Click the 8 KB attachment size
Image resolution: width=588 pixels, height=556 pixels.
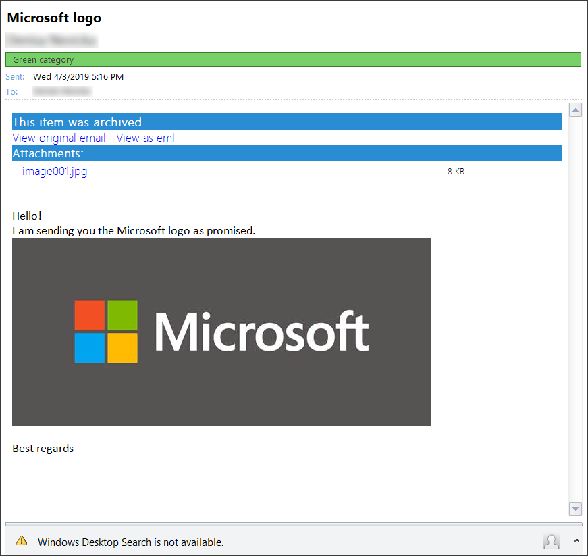(x=456, y=172)
